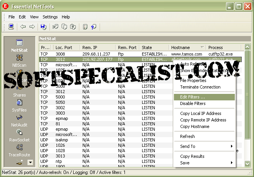Select the TCP 3002 row
This screenshot has height=177, width=254.
[106, 108]
